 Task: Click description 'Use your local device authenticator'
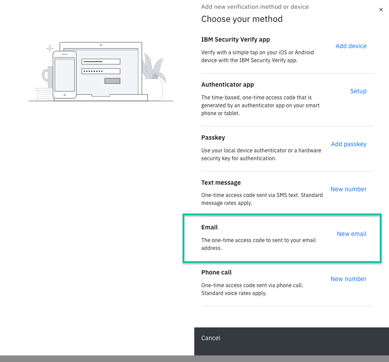[261, 155]
